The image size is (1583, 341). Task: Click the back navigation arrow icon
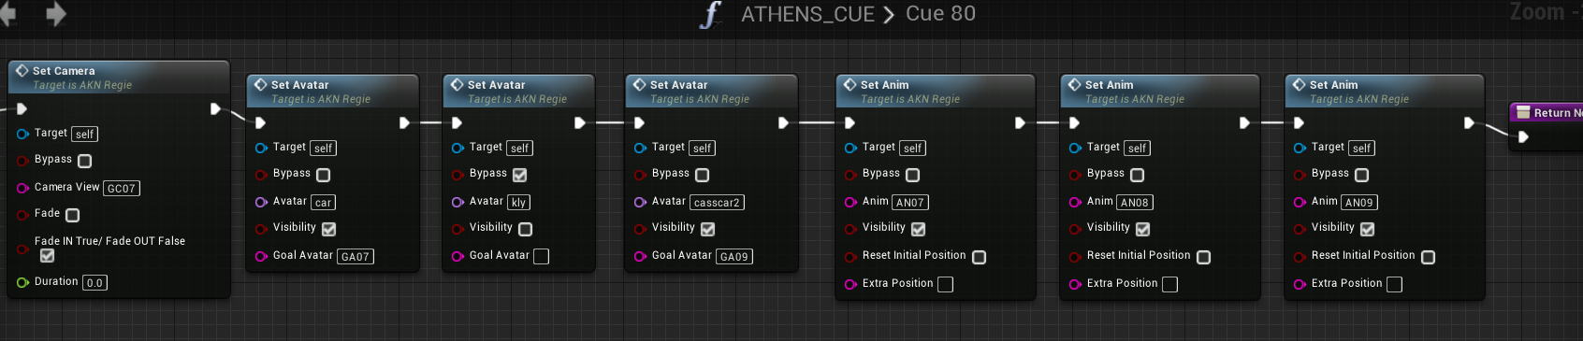(x=8, y=14)
